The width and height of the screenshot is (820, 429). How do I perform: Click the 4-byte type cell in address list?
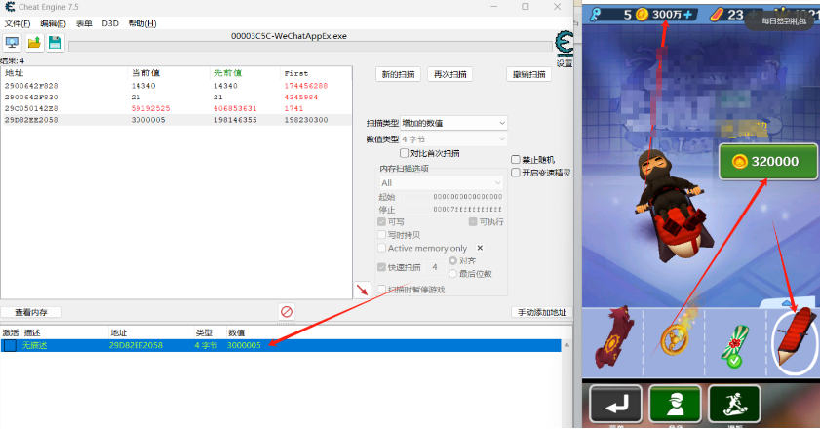206,345
